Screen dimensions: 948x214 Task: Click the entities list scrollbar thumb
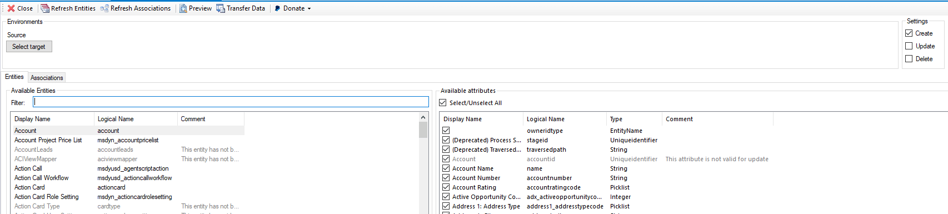pos(423,130)
